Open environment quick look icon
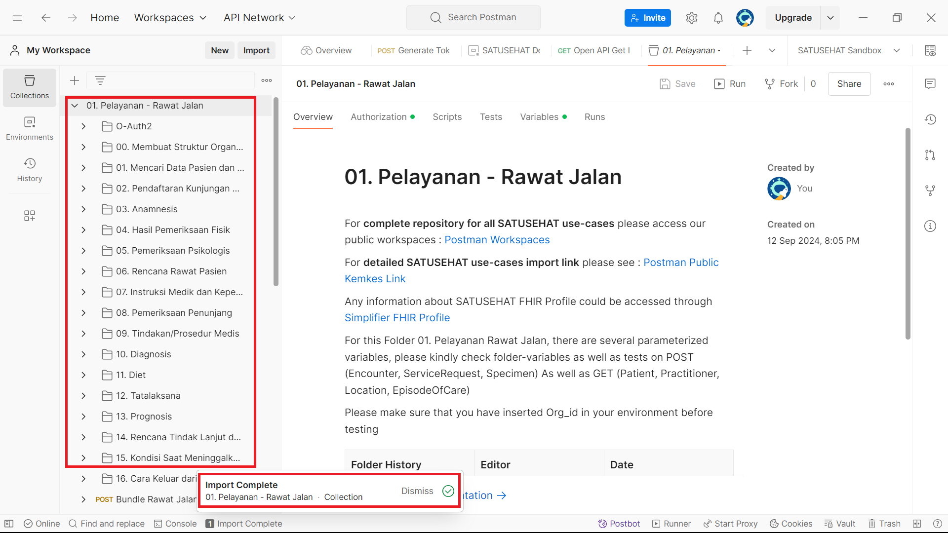The height and width of the screenshot is (533, 948). click(930, 50)
